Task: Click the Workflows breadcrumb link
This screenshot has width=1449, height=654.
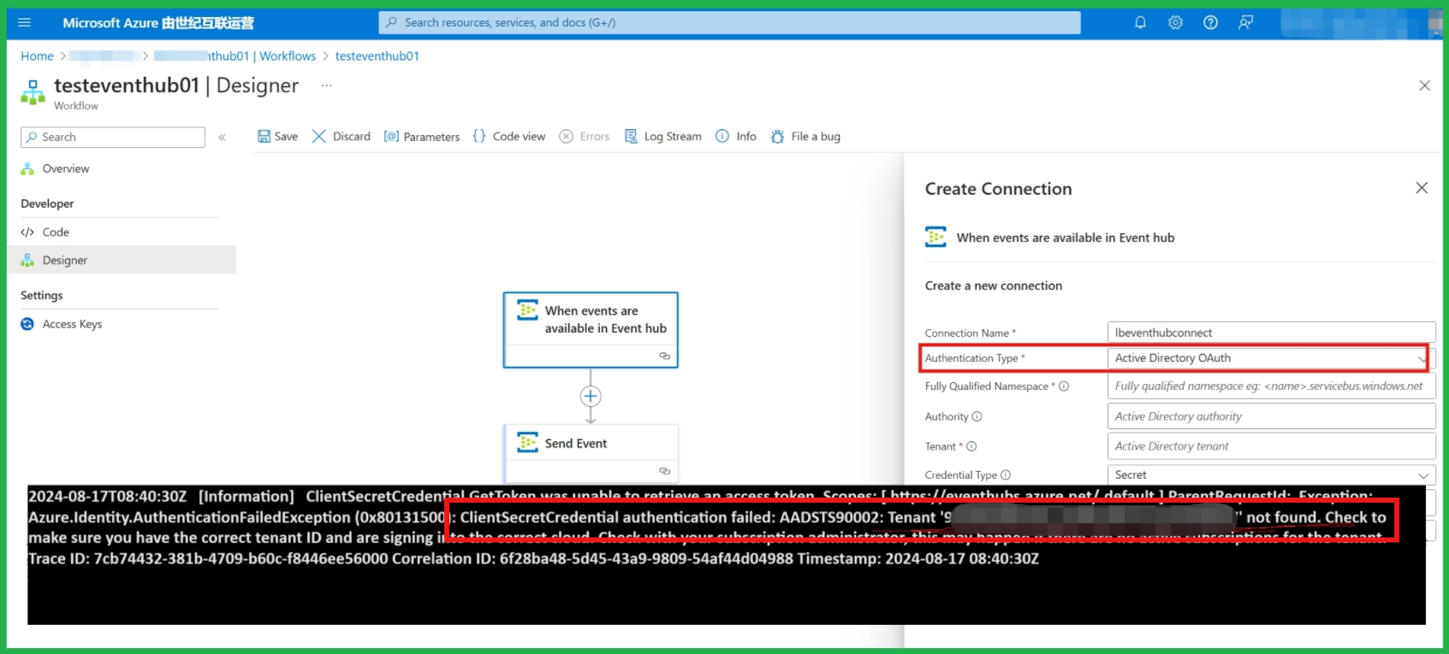Action: (x=288, y=56)
